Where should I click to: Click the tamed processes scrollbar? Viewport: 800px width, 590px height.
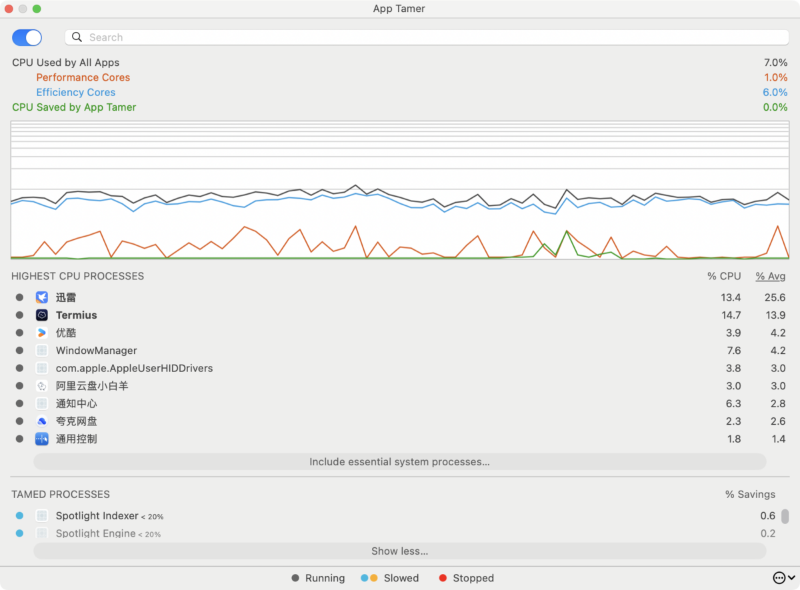[785, 517]
